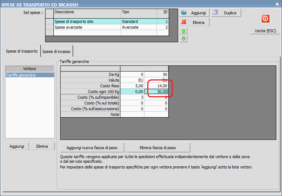
Task: Click the first Note cell
Action: point(132,114)
